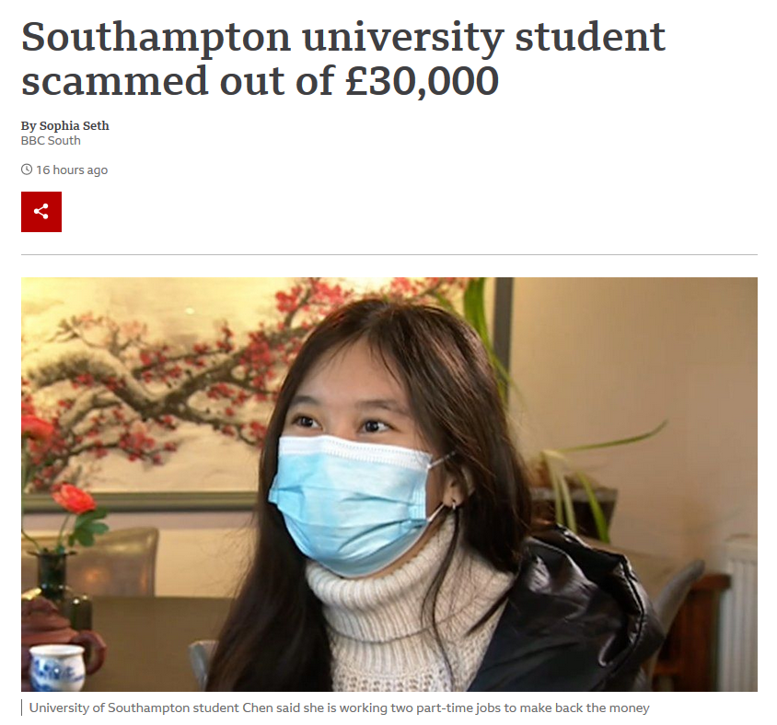Click the horizontal divider below share button
The width and height of the screenshot is (777, 725).
point(389,254)
